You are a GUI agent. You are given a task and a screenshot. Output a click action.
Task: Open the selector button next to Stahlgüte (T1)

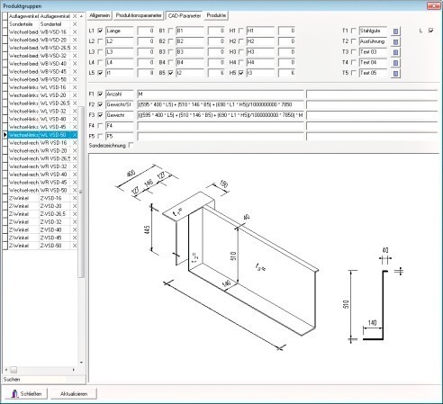[x=395, y=31]
